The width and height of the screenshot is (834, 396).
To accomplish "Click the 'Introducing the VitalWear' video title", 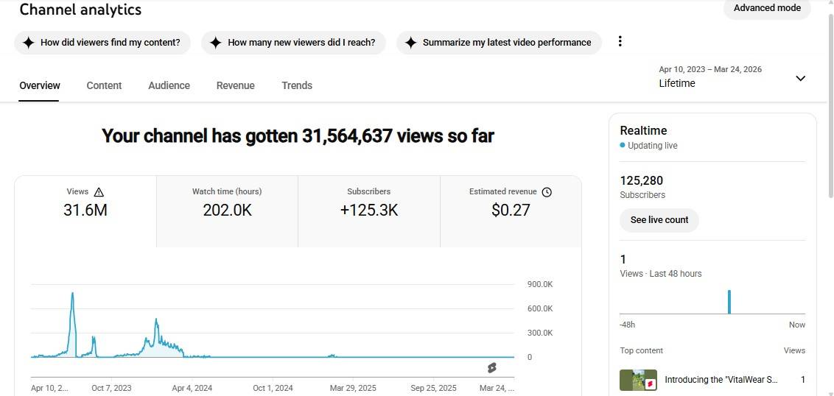I will click(721, 380).
